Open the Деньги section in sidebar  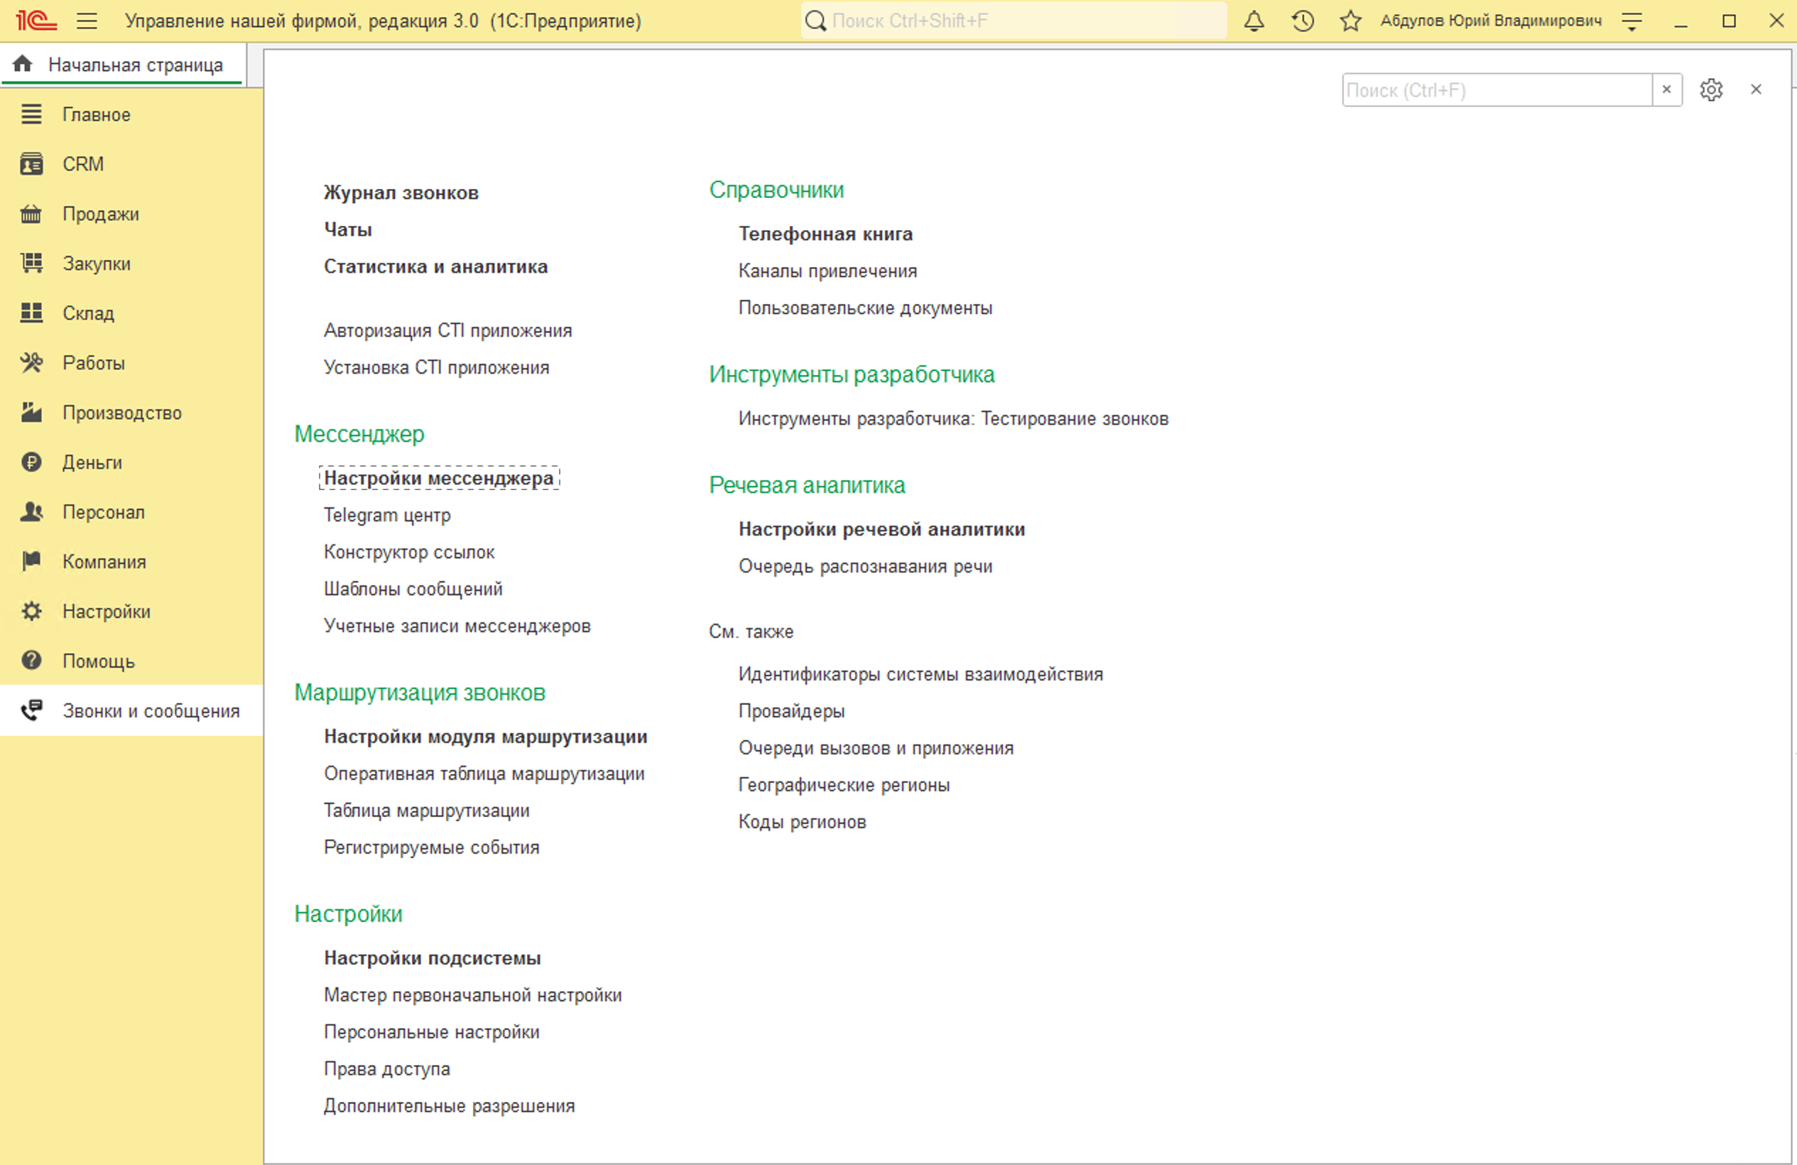tap(92, 462)
